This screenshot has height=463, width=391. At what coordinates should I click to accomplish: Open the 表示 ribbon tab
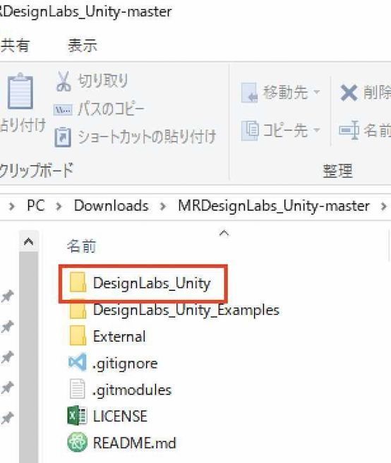(x=83, y=46)
